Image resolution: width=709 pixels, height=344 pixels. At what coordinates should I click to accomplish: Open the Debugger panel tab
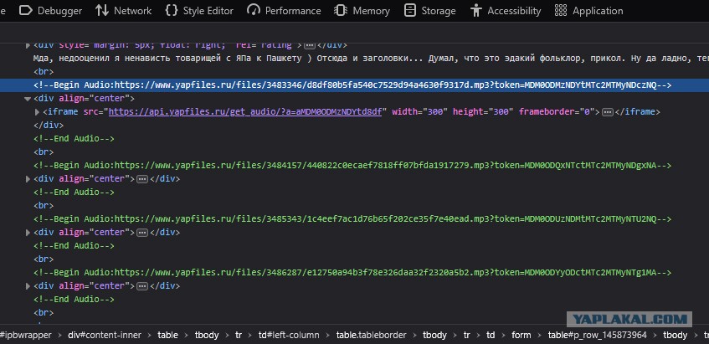point(50,11)
